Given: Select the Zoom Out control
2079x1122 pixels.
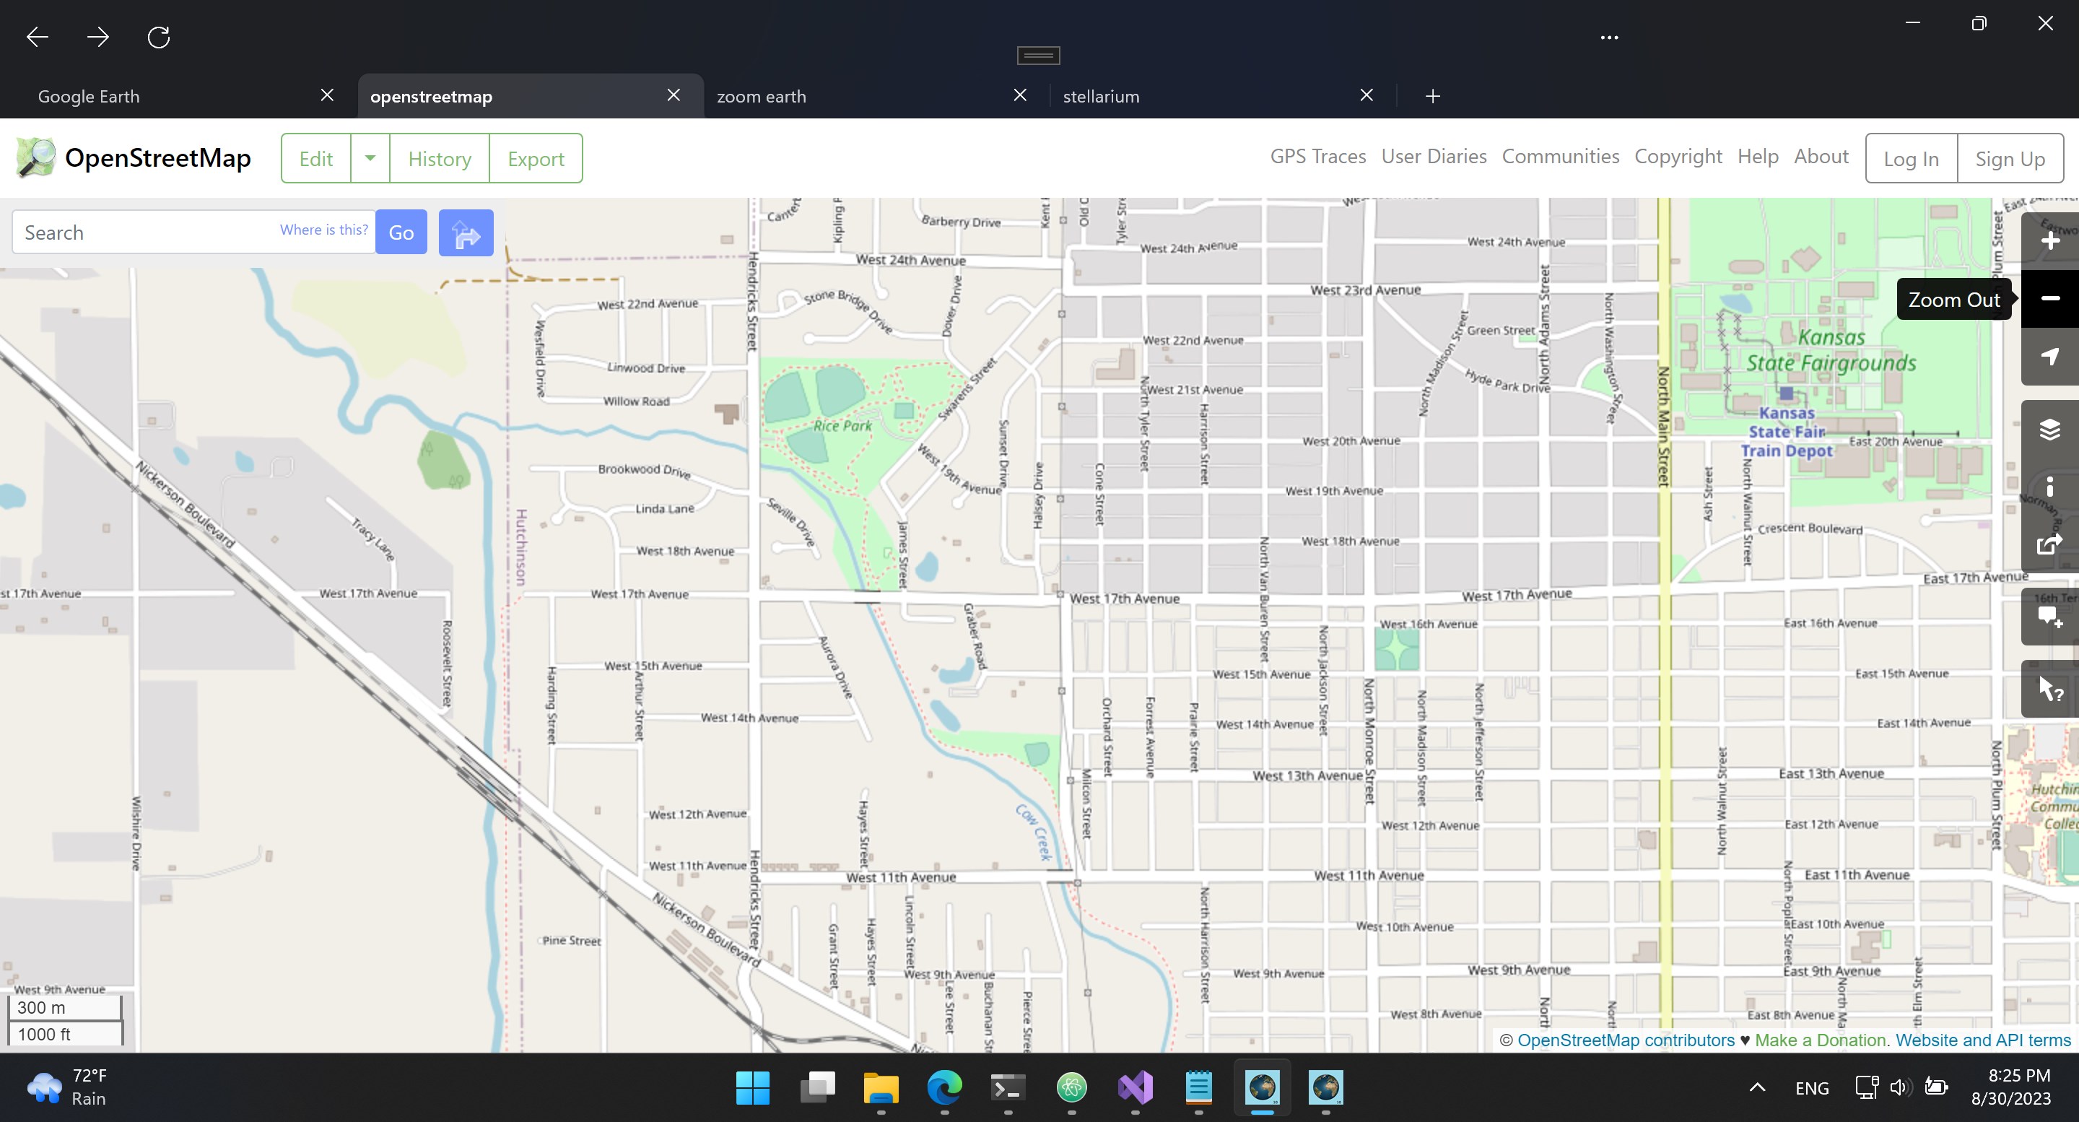Looking at the screenshot, I should (2049, 298).
